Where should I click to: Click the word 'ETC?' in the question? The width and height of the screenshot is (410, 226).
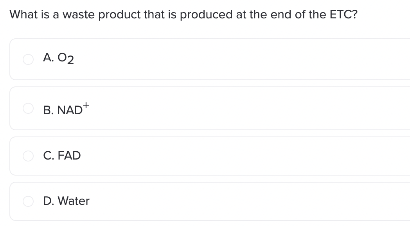[x=343, y=14]
